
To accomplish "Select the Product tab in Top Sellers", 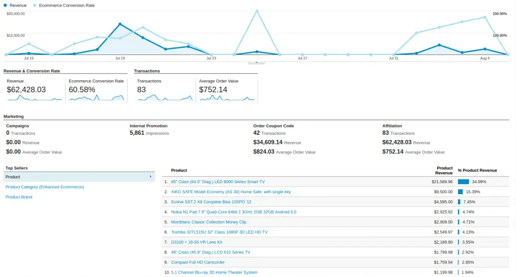I will [x=79, y=177].
